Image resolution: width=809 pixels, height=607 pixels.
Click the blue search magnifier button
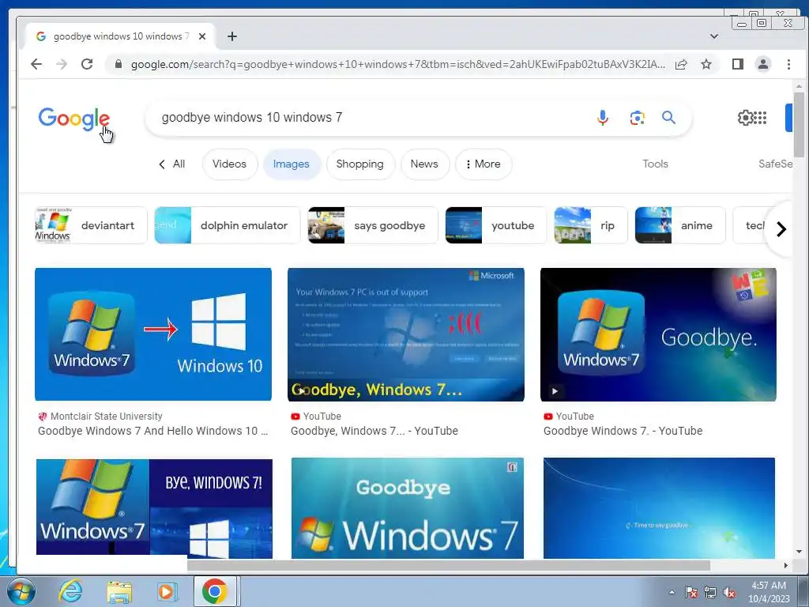point(668,118)
